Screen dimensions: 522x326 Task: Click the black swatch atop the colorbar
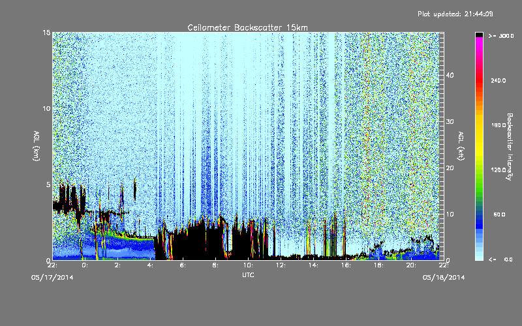[479, 35]
